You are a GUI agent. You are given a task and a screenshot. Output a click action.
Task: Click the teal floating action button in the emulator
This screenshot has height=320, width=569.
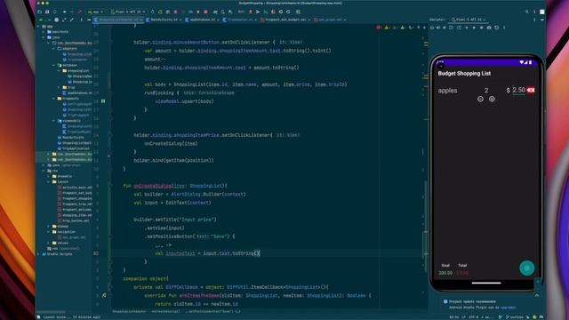[527, 268]
